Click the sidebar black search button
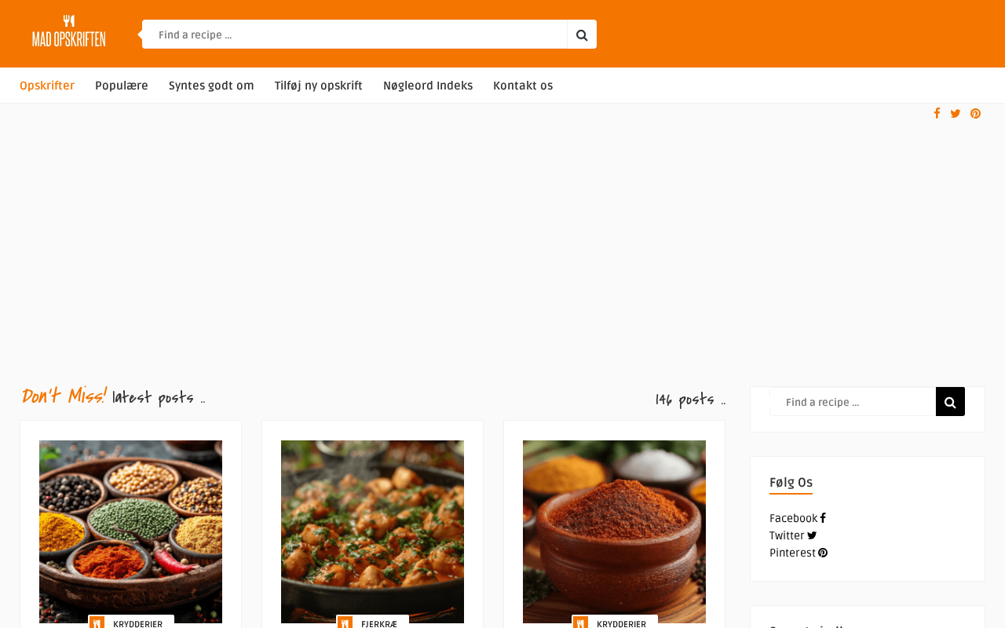Image resolution: width=1005 pixels, height=628 pixels. [950, 402]
